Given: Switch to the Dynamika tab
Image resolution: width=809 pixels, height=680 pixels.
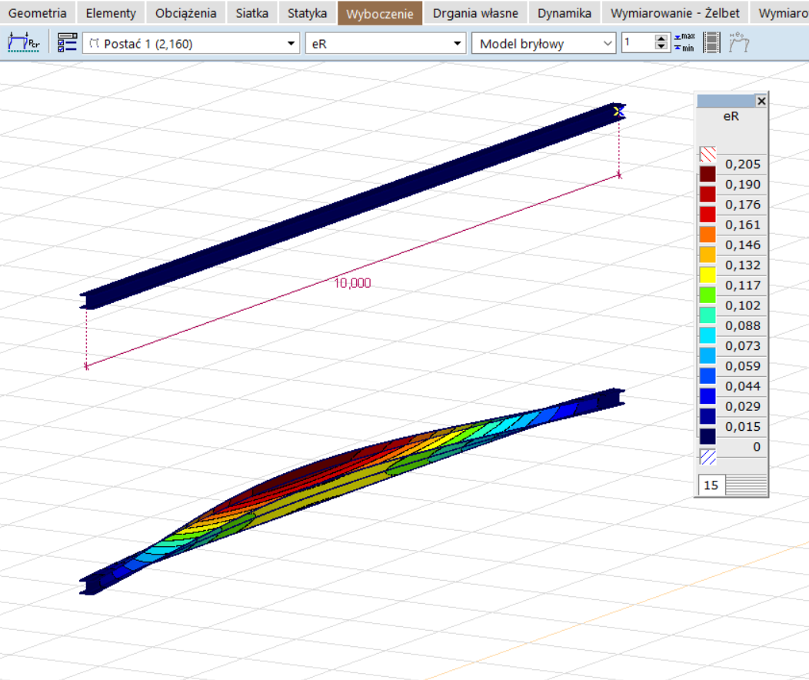Looking at the screenshot, I should 564,13.
